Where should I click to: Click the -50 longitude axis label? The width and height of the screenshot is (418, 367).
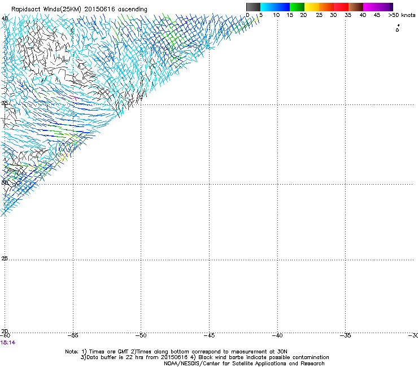click(x=141, y=335)
